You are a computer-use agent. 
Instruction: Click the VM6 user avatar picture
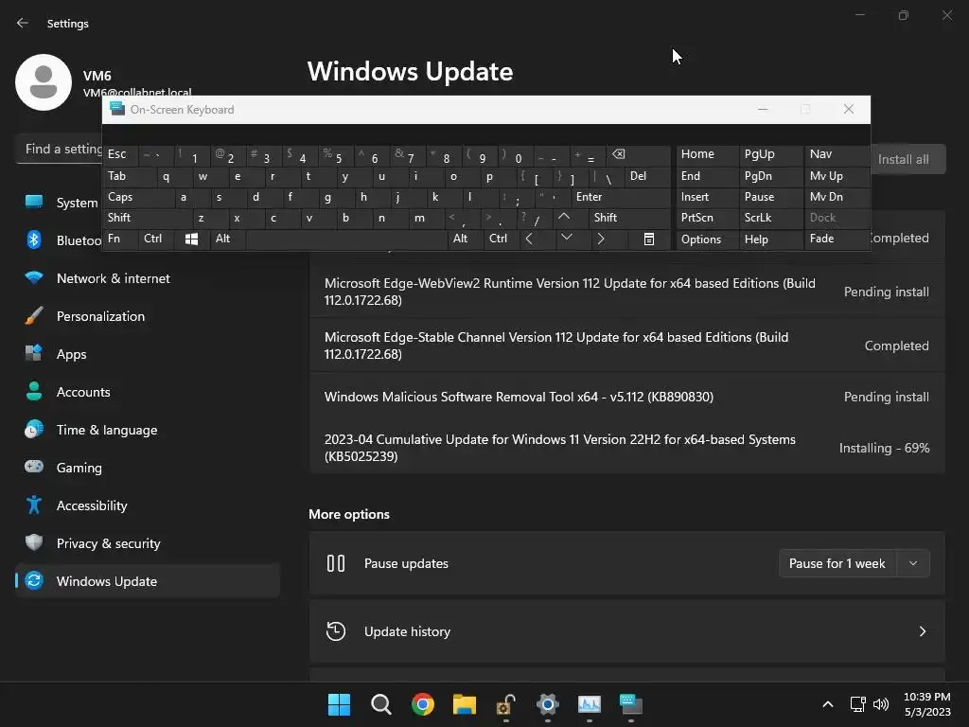click(44, 82)
